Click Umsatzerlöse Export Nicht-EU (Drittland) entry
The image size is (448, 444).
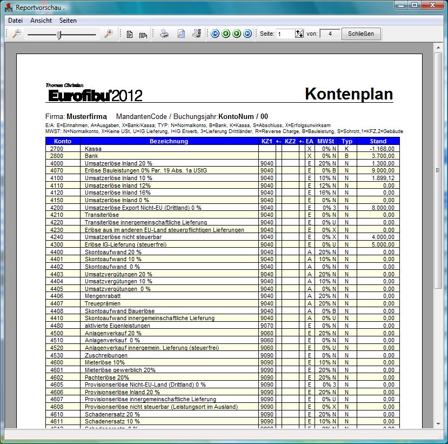pos(143,208)
